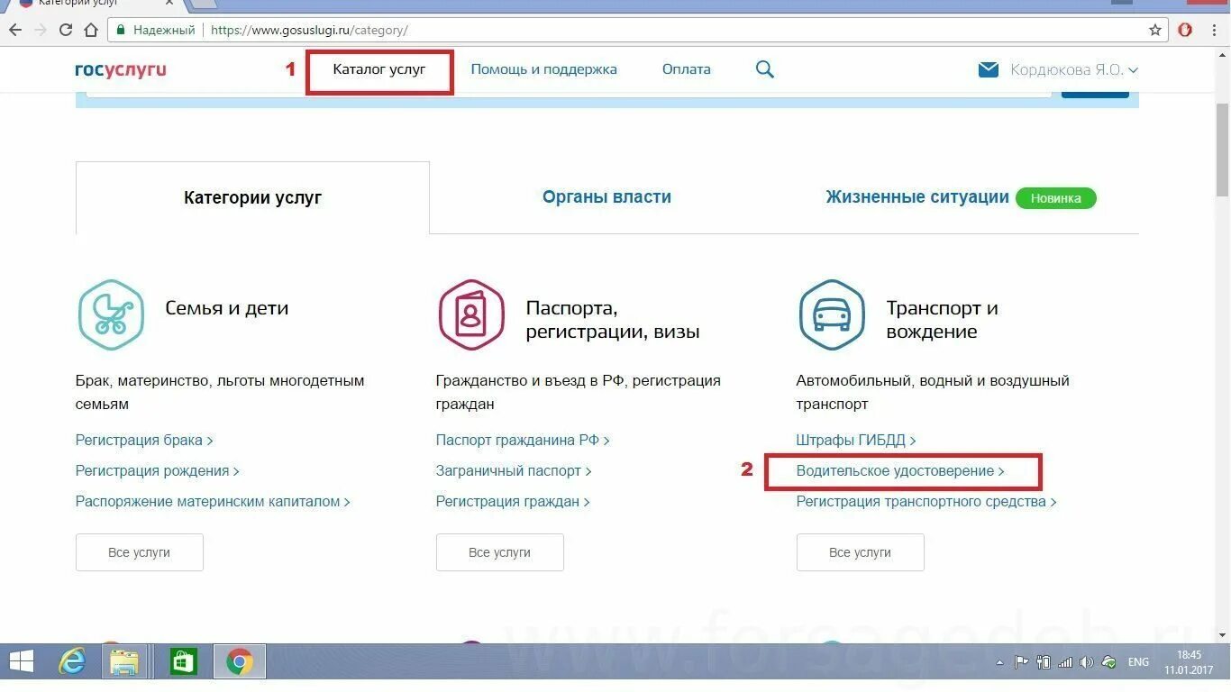Expand user menu Кордюкова Я.О.
1231x692 pixels.
pos(1074,69)
